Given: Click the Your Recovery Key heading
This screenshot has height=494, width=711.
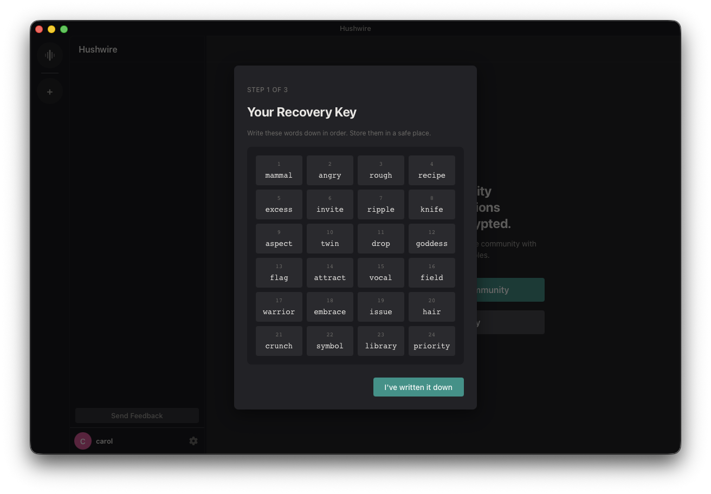Looking at the screenshot, I should [x=302, y=112].
